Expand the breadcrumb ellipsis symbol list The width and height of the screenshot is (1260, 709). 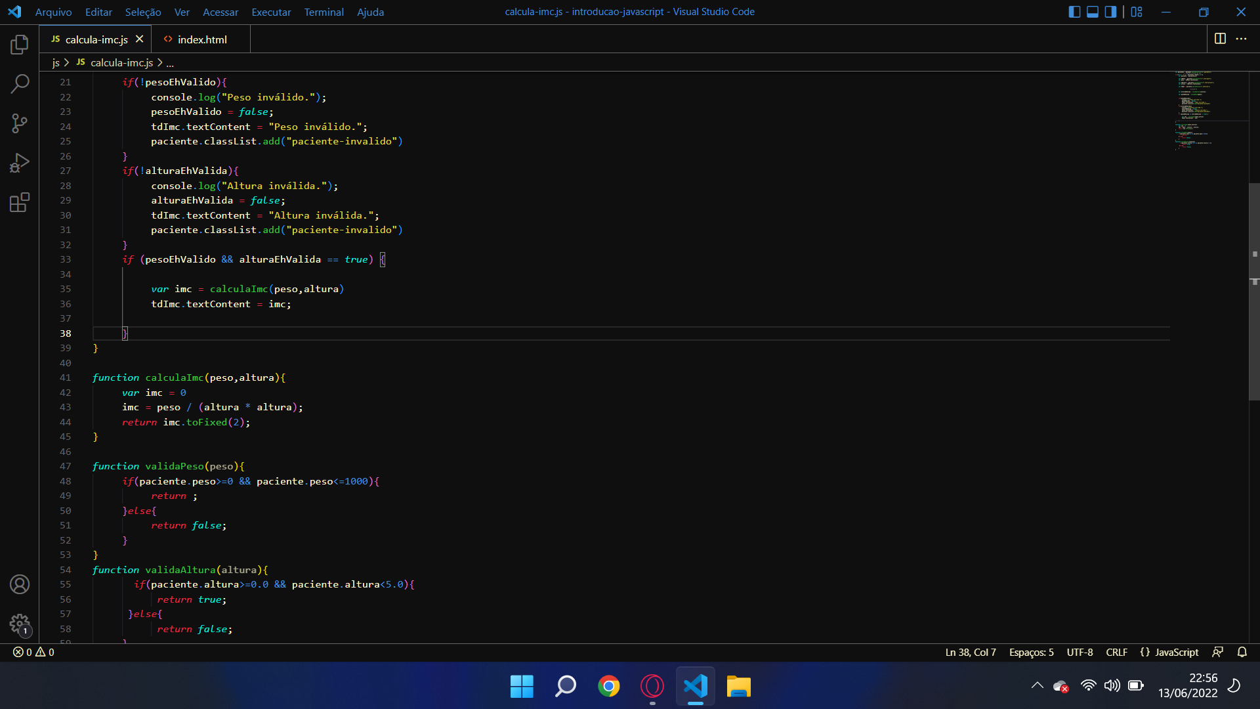click(x=170, y=62)
